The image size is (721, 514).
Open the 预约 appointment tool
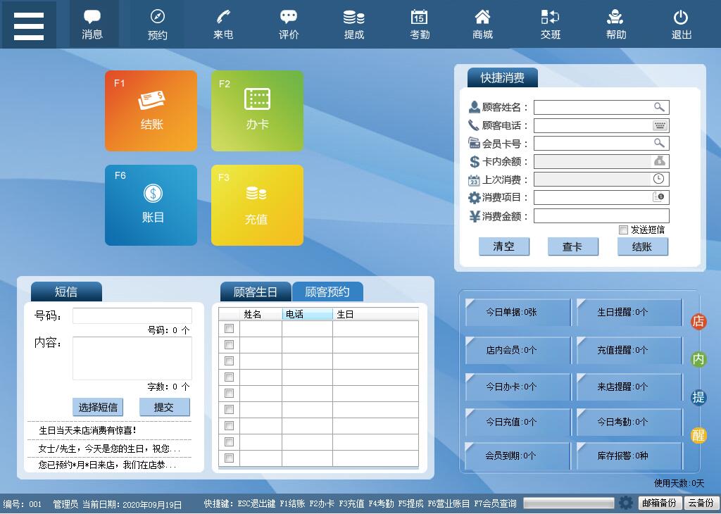(157, 24)
